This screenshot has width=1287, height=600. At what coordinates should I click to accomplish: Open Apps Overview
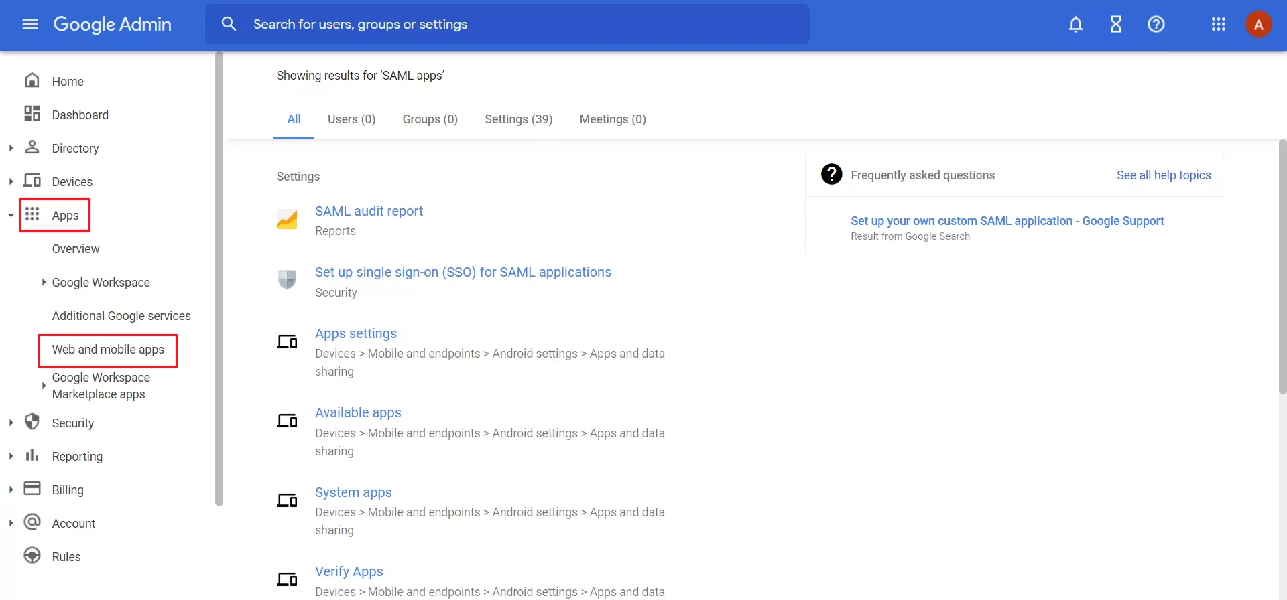click(x=76, y=248)
